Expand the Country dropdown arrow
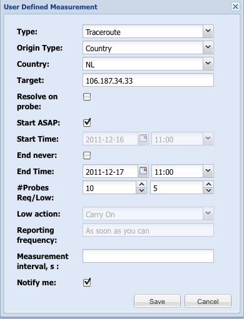 [x=208, y=64]
